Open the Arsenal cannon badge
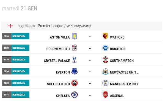 [x=105, y=95]
